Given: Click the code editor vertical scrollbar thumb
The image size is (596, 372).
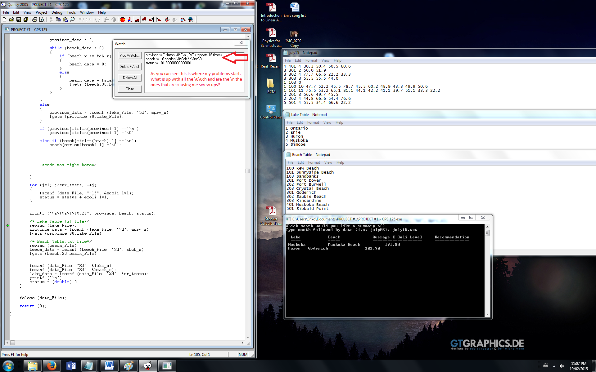Looking at the screenshot, I should pyautogui.click(x=248, y=171).
